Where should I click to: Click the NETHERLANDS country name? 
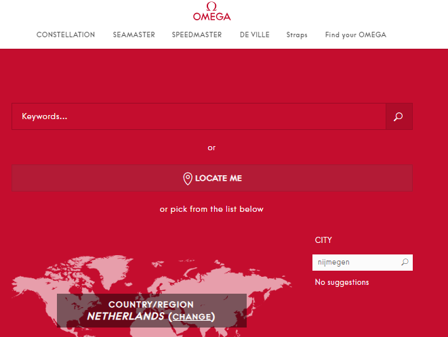pos(125,316)
